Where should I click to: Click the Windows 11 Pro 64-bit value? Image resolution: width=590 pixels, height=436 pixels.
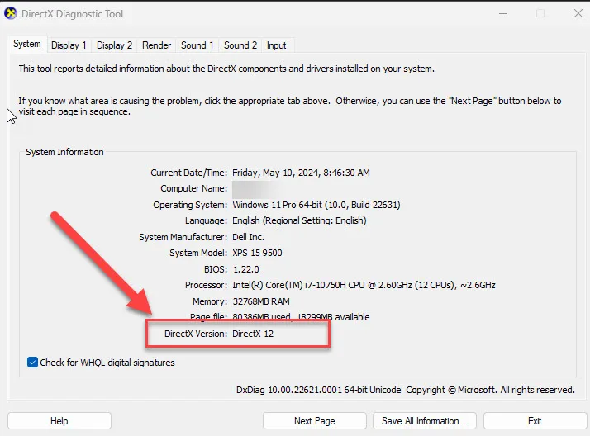[316, 206]
